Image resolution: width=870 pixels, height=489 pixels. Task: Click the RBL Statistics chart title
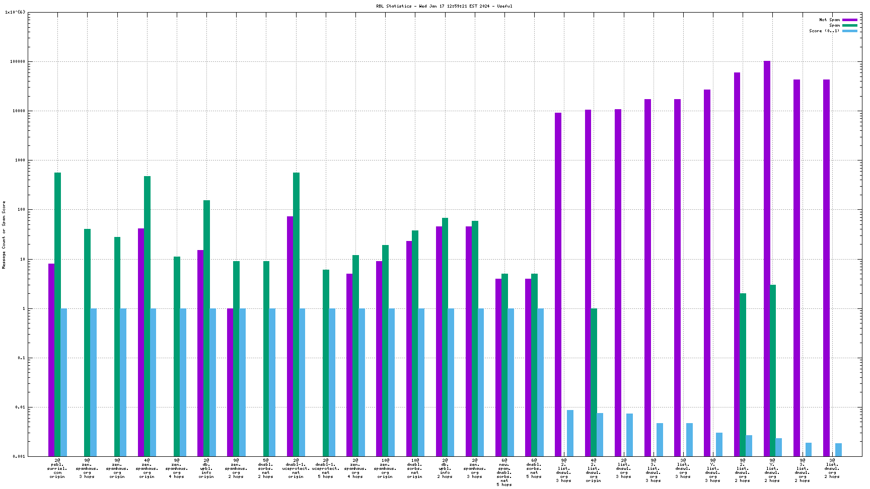tap(444, 6)
